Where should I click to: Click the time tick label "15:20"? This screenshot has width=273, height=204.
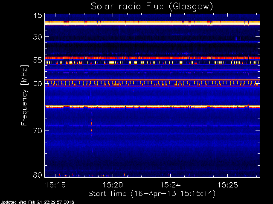113,185
